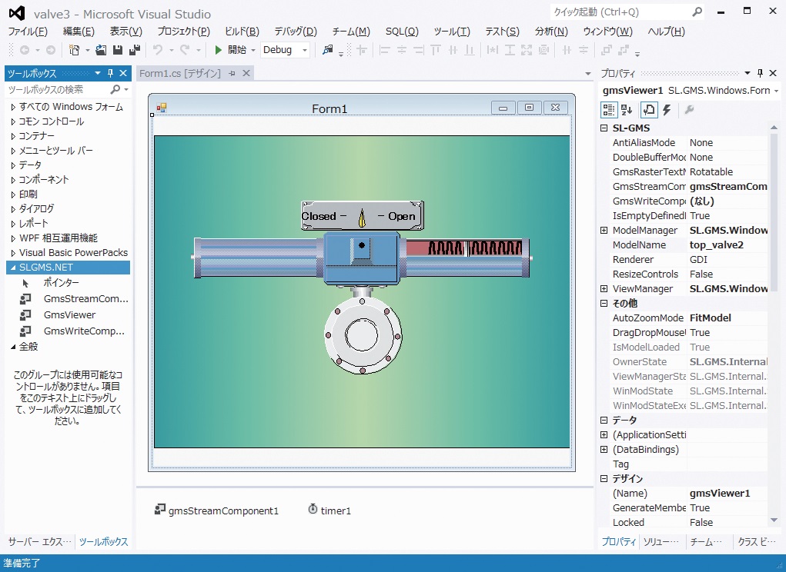Switch Properties to Alphabetical sort icon
This screenshot has height=572, width=786.
point(625,111)
